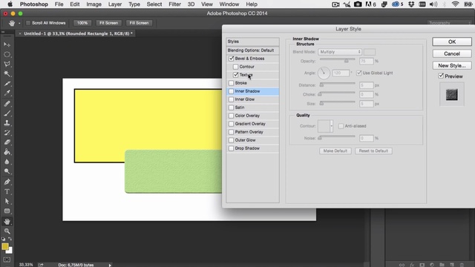Select the Hand tool in toolbox
The height and width of the screenshot is (267, 475).
(7, 221)
